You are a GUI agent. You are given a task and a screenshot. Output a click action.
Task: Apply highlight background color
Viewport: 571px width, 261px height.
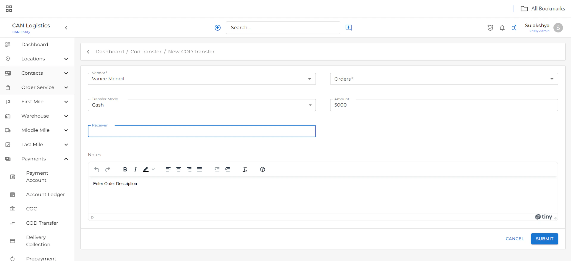pyautogui.click(x=146, y=169)
